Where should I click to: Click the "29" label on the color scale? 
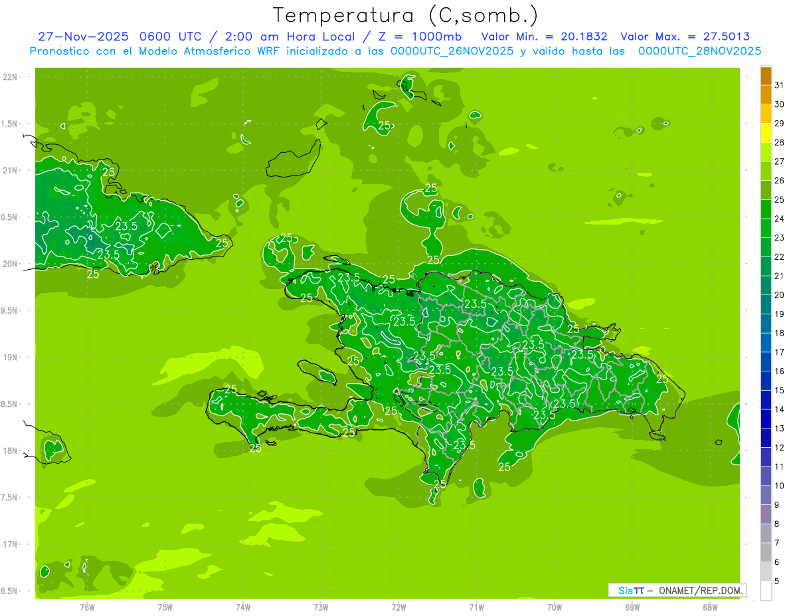pyautogui.click(x=780, y=124)
